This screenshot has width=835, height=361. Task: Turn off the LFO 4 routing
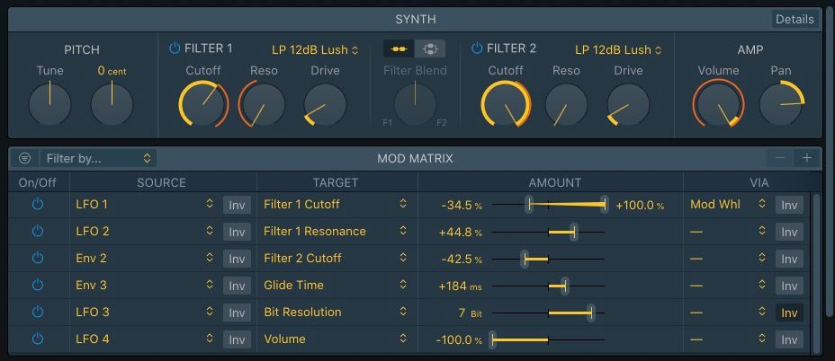click(x=37, y=339)
